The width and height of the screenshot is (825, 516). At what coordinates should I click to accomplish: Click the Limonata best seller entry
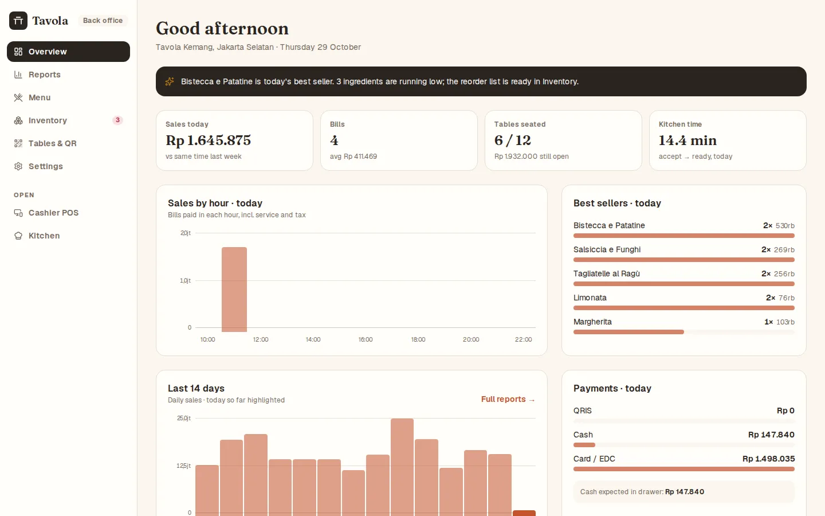pyautogui.click(x=684, y=302)
